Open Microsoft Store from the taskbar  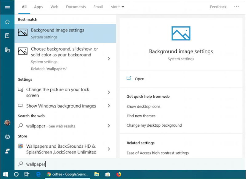(108, 174)
